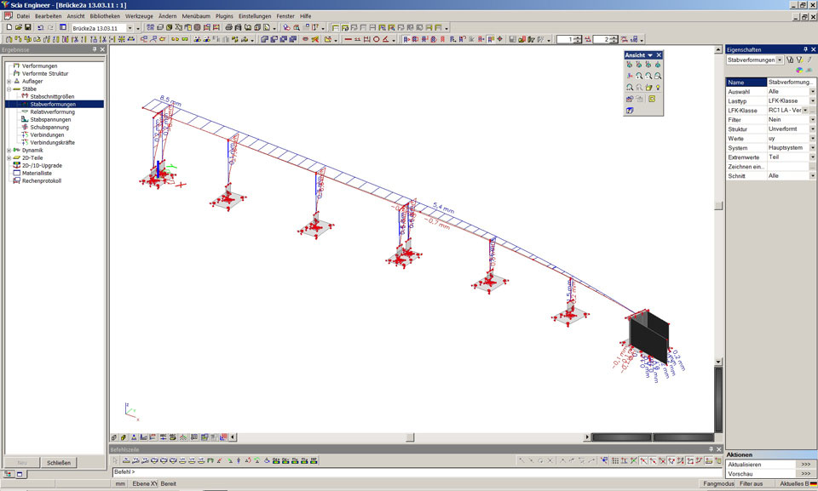Click the Schließen button

[59, 462]
